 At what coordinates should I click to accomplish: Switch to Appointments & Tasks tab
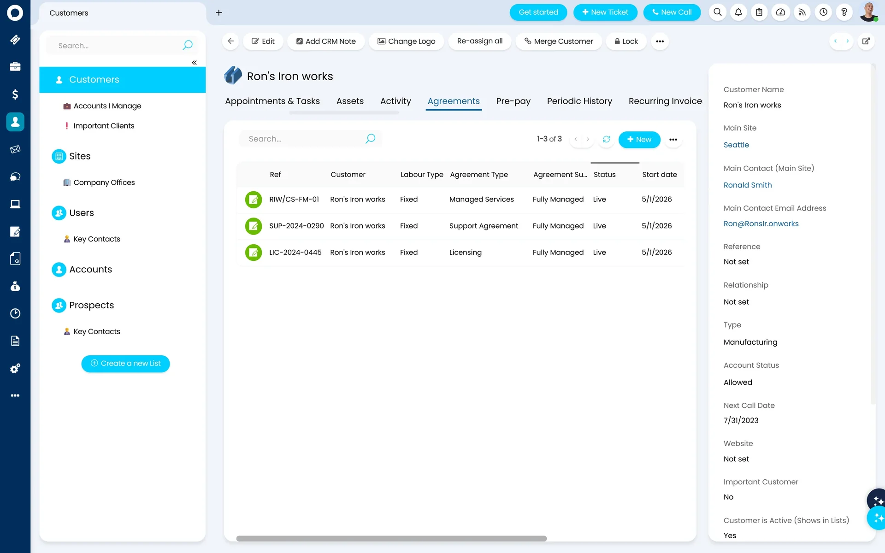[272, 101]
